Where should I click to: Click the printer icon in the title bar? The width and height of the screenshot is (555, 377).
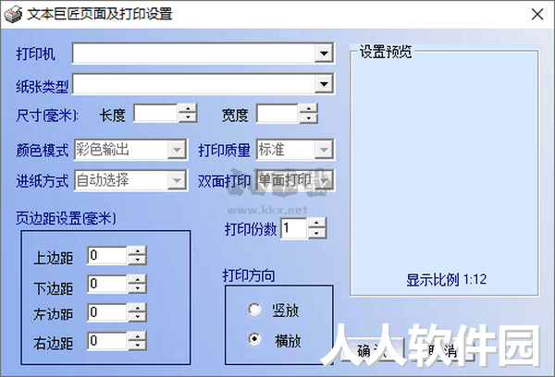tap(13, 14)
